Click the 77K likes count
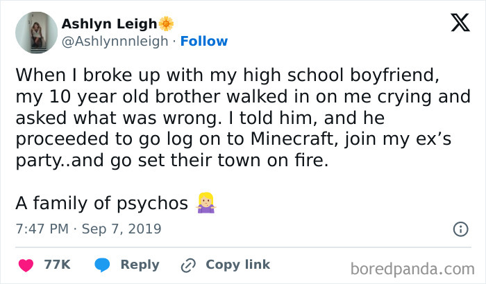The height and width of the screenshot is (284, 486). (56, 265)
